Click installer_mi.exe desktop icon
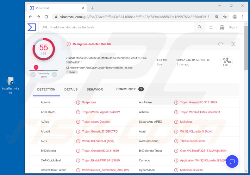 (10, 85)
